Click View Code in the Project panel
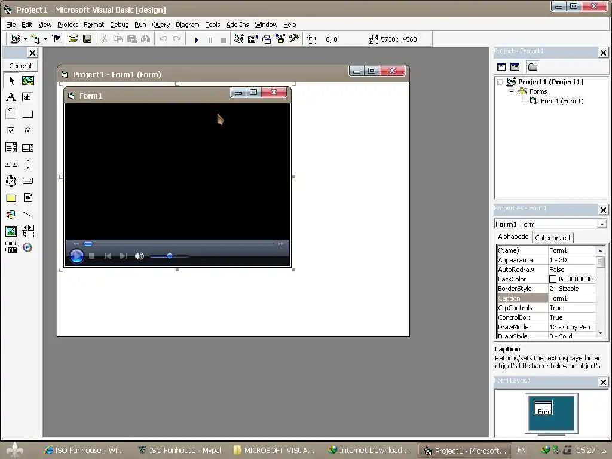The image size is (612, 459). (501, 67)
